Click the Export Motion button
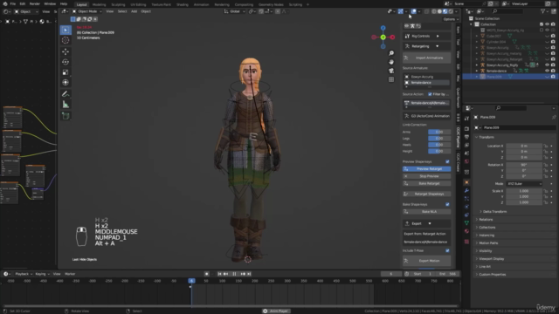559x314 pixels. tap(427, 261)
